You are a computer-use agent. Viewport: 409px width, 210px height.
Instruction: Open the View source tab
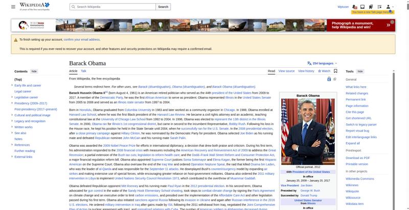coord(286,71)
